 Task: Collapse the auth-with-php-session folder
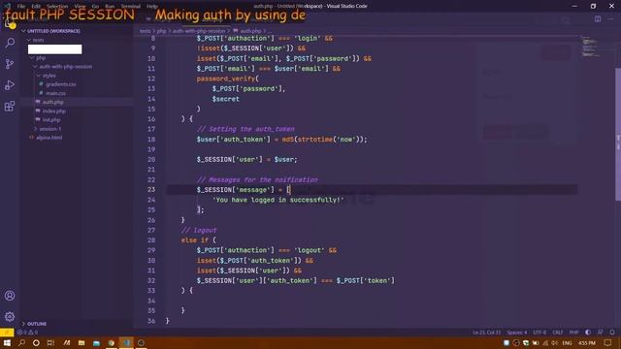[x=63, y=67]
